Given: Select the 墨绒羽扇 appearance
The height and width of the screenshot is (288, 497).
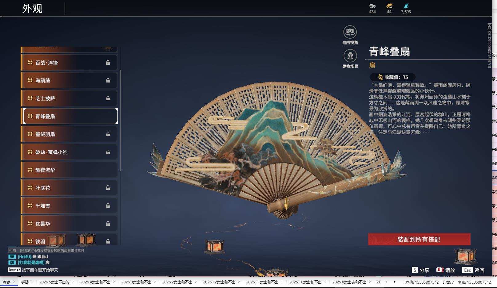Looking at the screenshot, I should click(x=70, y=134).
